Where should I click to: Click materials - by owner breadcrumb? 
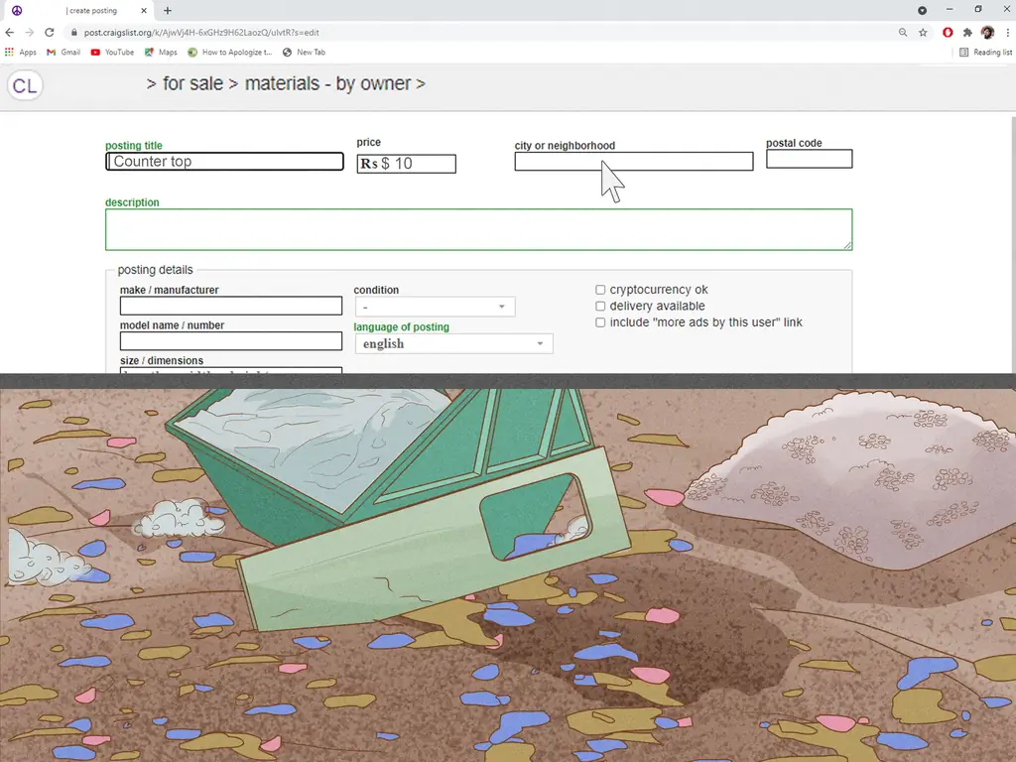click(327, 83)
